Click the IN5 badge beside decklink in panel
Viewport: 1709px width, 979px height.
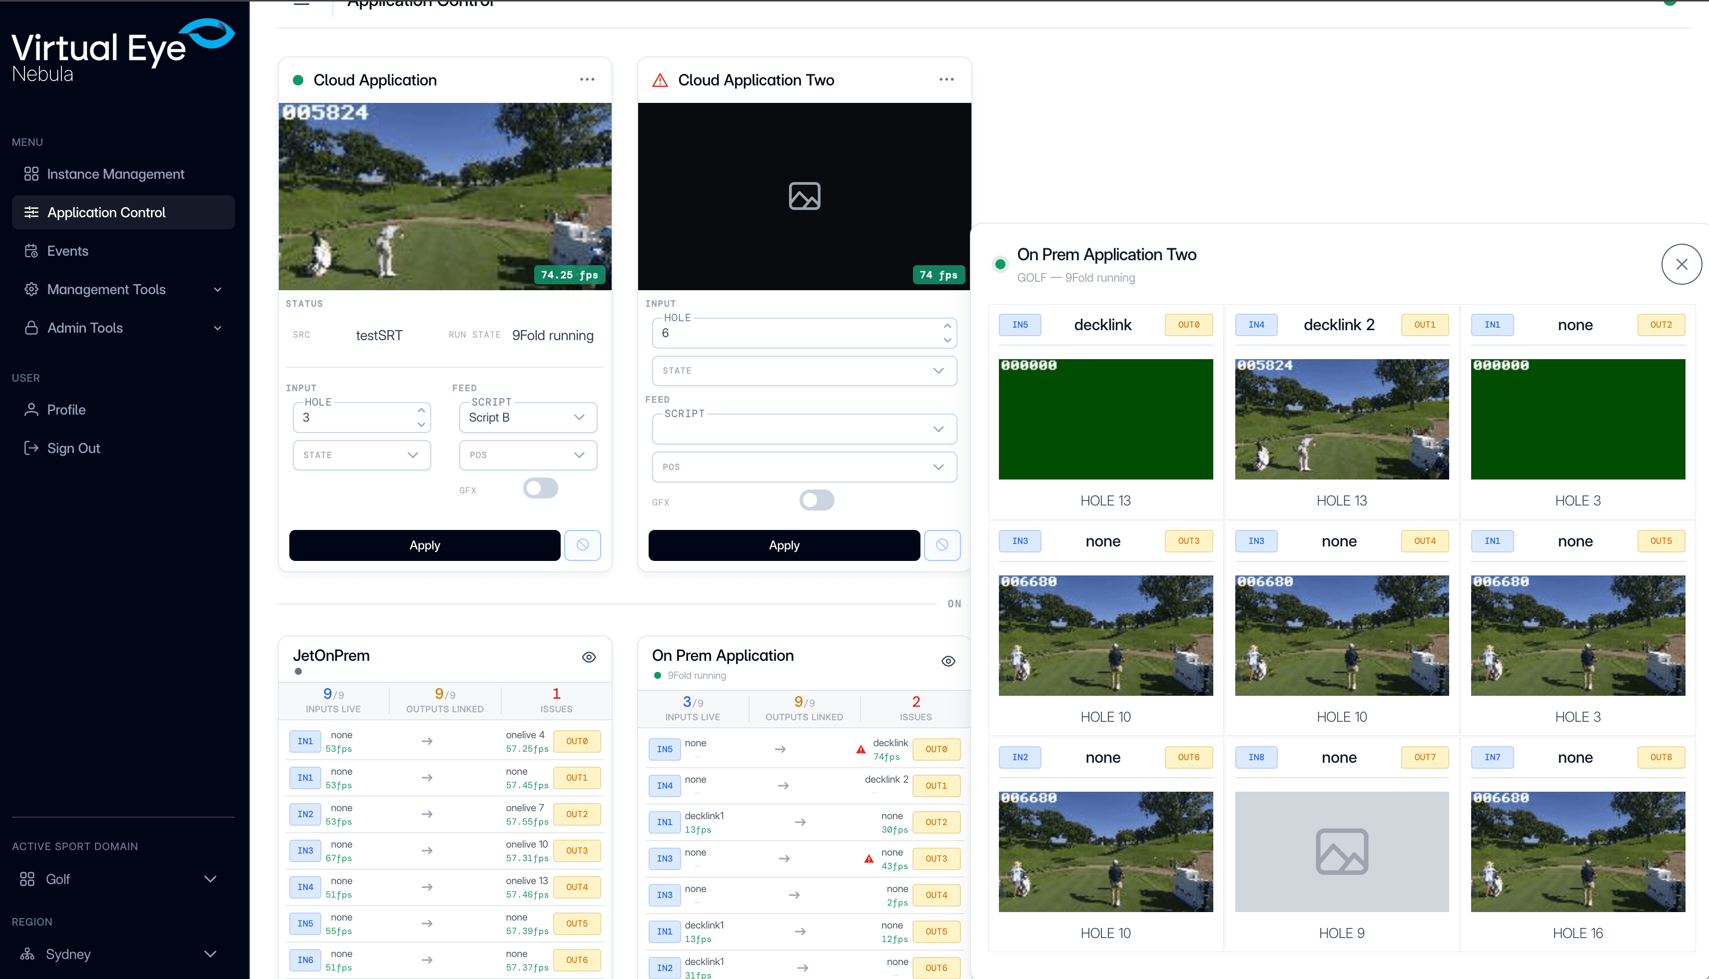coord(1019,325)
